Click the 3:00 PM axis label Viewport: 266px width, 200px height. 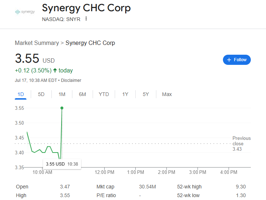pyautogui.click(x=198, y=172)
